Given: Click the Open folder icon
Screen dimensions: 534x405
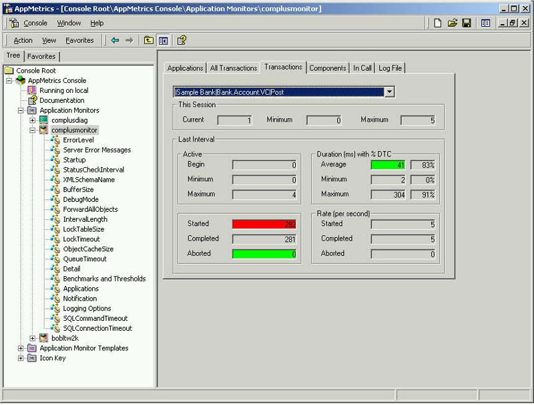Looking at the screenshot, I should (453, 23).
